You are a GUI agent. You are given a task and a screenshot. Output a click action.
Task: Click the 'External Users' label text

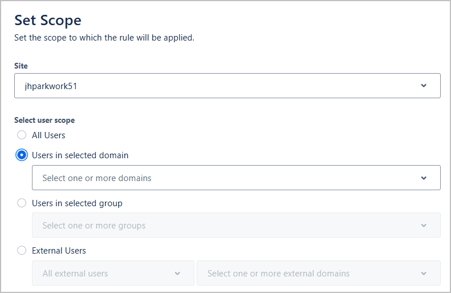click(59, 251)
